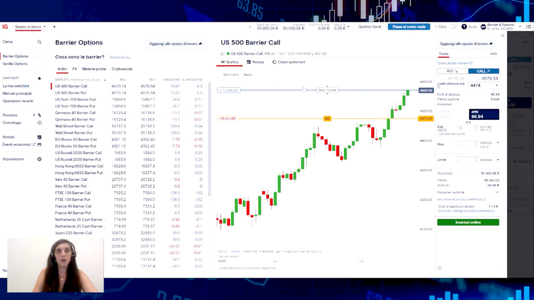Open the Barrier & Options account dropdown
The width and height of the screenshot is (534, 300).
tap(519, 27)
